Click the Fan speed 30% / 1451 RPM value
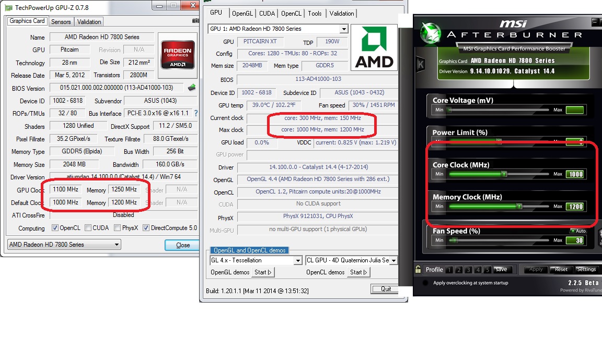The height and width of the screenshot is (338, 602). 374,105
